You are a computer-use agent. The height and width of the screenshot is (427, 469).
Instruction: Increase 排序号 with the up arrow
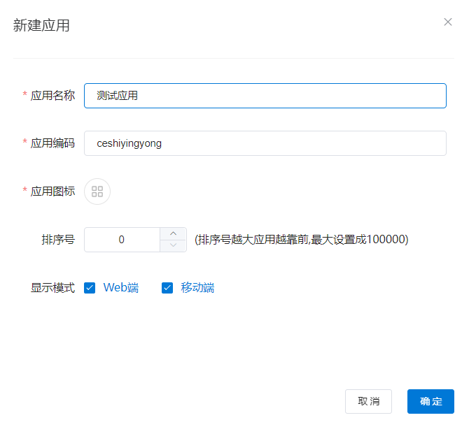tap(173, 233)
